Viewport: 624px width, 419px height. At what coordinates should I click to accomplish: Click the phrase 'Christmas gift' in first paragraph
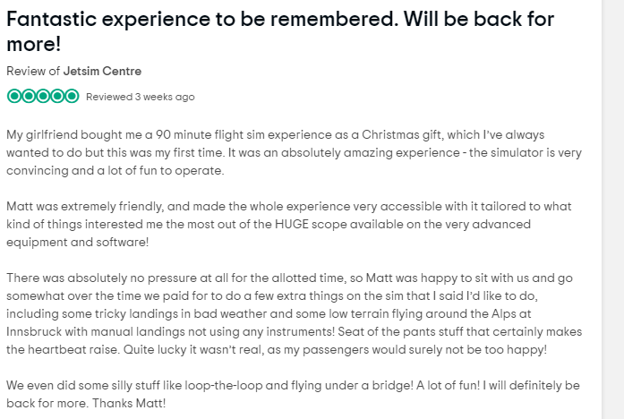[402, 135]
